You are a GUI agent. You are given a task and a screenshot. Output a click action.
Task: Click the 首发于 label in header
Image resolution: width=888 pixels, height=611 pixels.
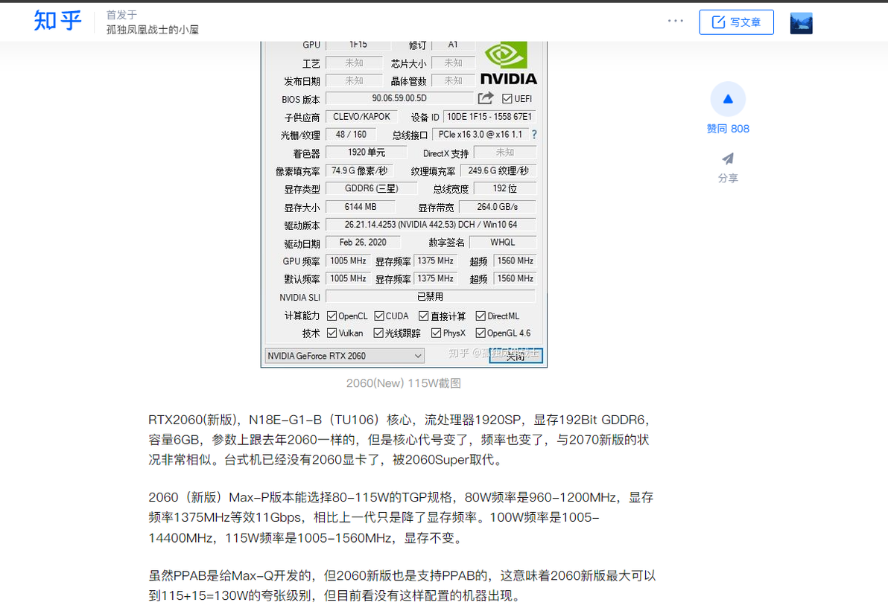[121, 16]
